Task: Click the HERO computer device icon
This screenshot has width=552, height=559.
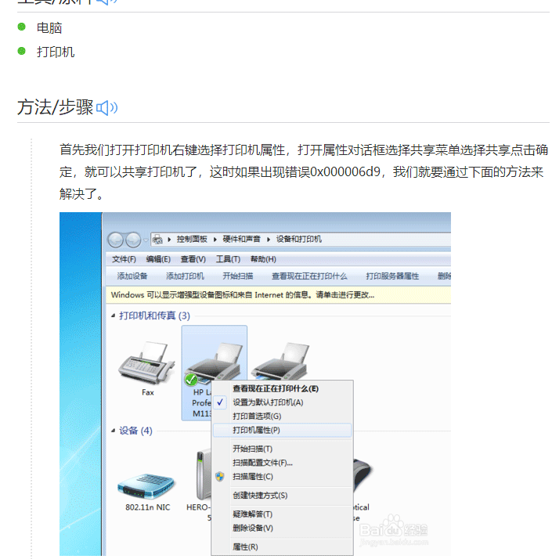Action: (204, 474)
